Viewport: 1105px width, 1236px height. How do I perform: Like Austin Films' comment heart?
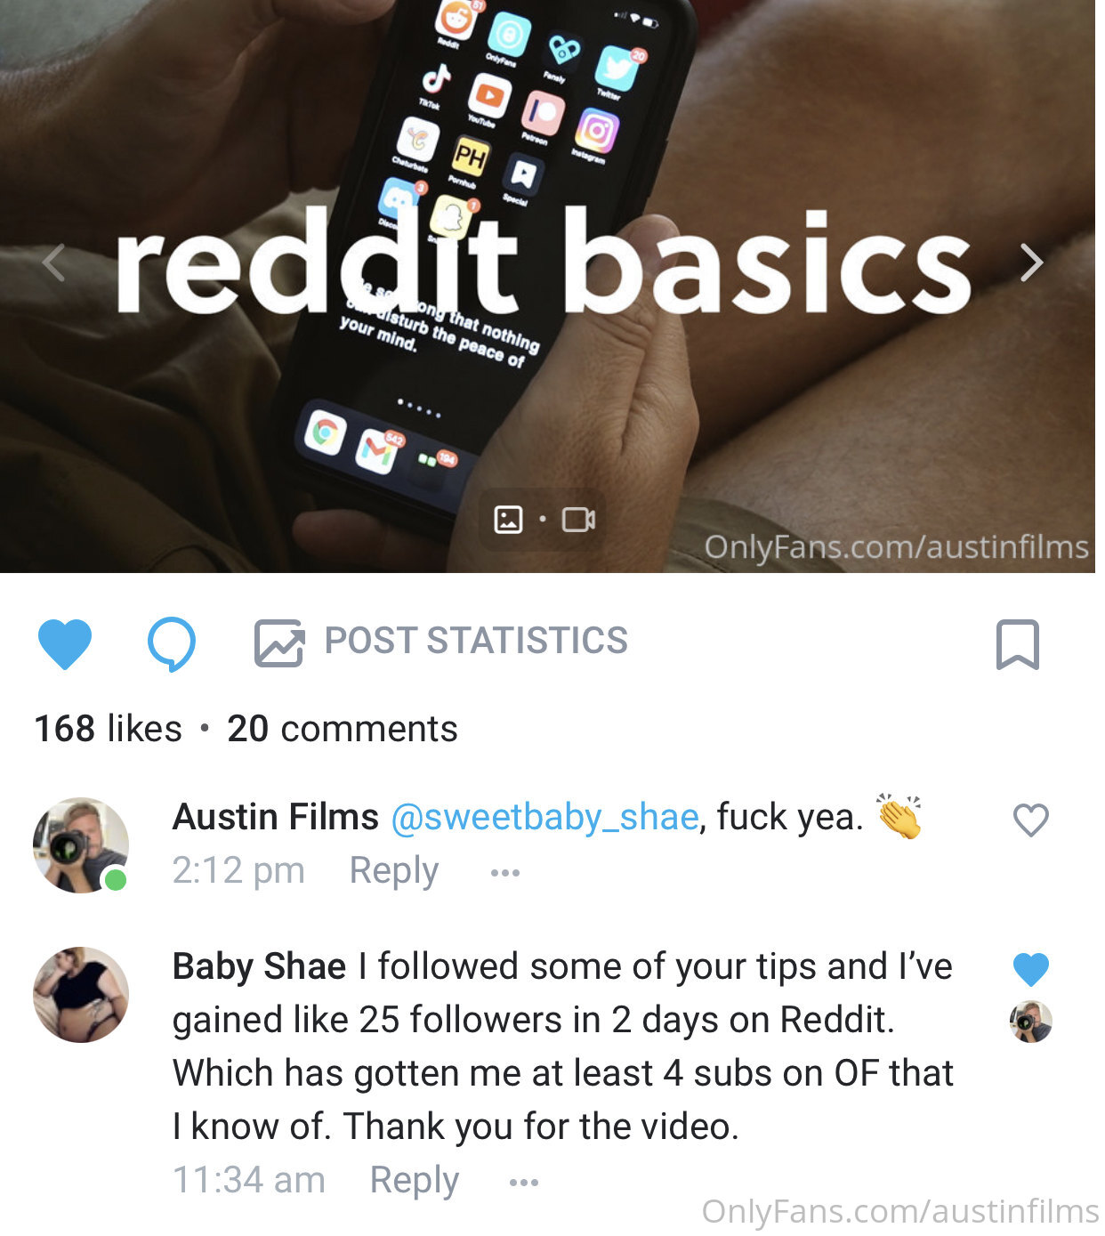pos(1031,820)
